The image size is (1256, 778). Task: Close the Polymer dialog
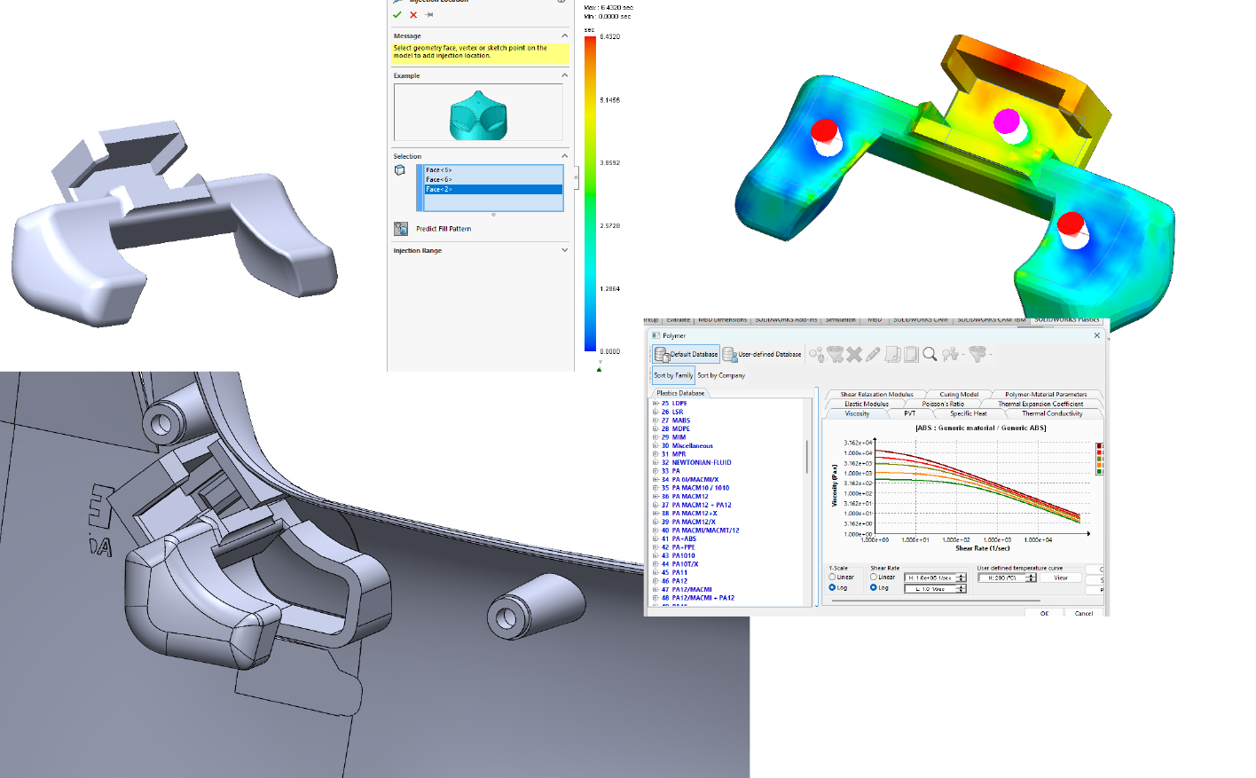[x=1097, y=335]
